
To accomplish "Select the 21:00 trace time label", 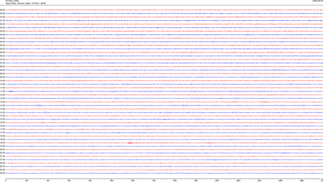I will tap(2, 156).
